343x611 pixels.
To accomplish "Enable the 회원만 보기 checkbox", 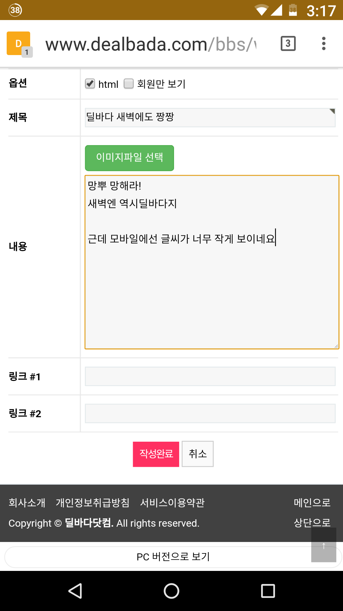I will tap(129, 84).
